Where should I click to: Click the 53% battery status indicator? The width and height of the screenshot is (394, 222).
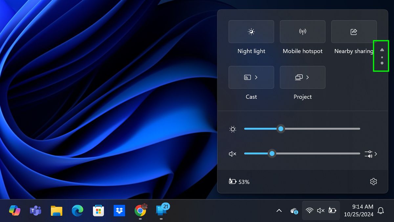coord(239,181)
